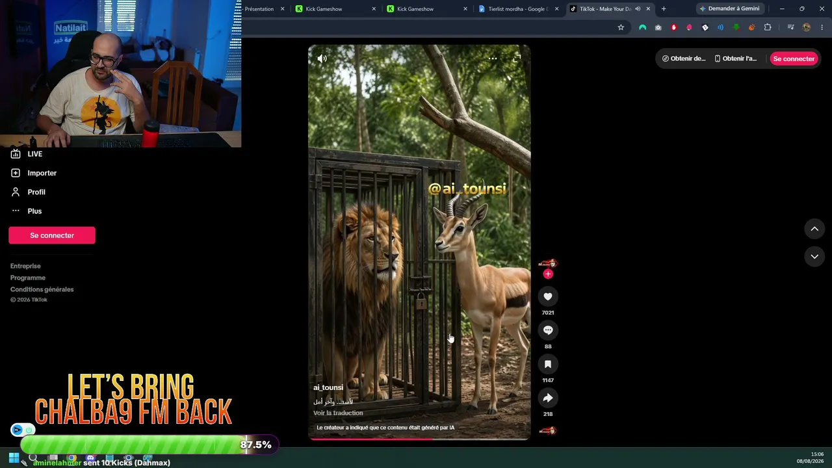Screen dimensions: 832x468
Task: Bookmark this page with the star icon
Action: tap(621, 27)
